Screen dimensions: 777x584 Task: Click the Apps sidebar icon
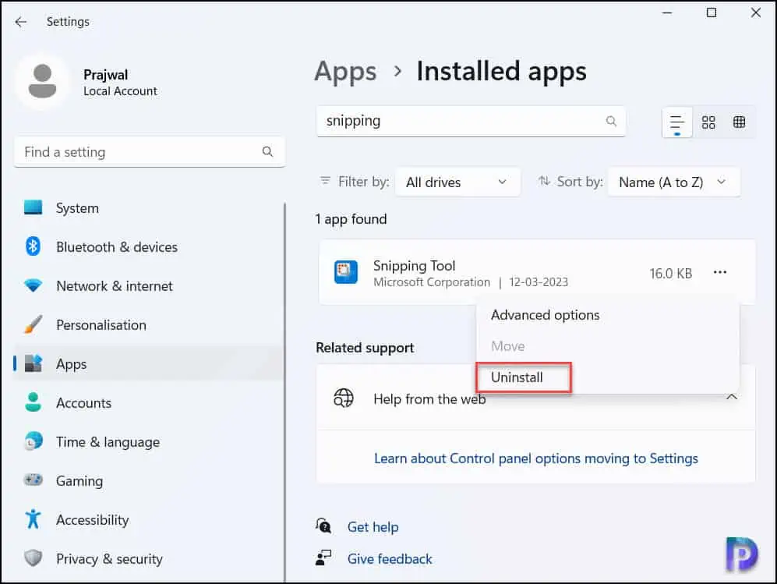click(x=34, y=363)
